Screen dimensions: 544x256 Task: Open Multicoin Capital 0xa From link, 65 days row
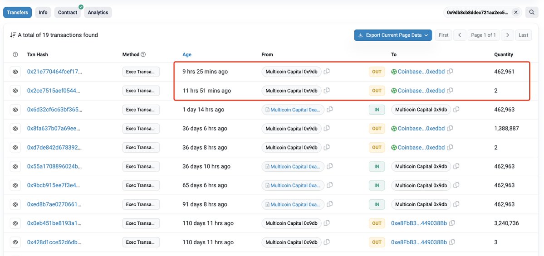(x=295, y=185)
